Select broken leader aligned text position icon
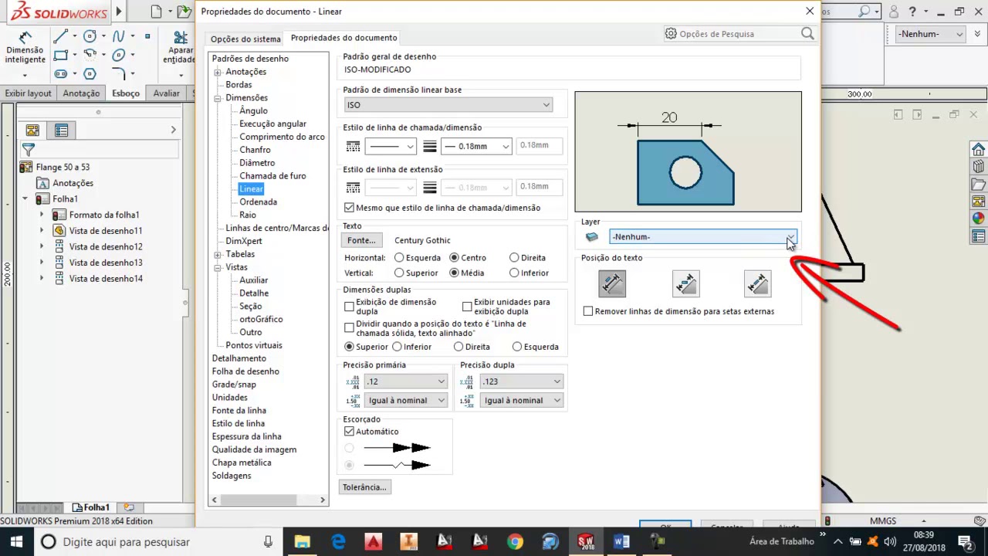Viewport: 988px width, 556px height. click(x=757, y=284)
